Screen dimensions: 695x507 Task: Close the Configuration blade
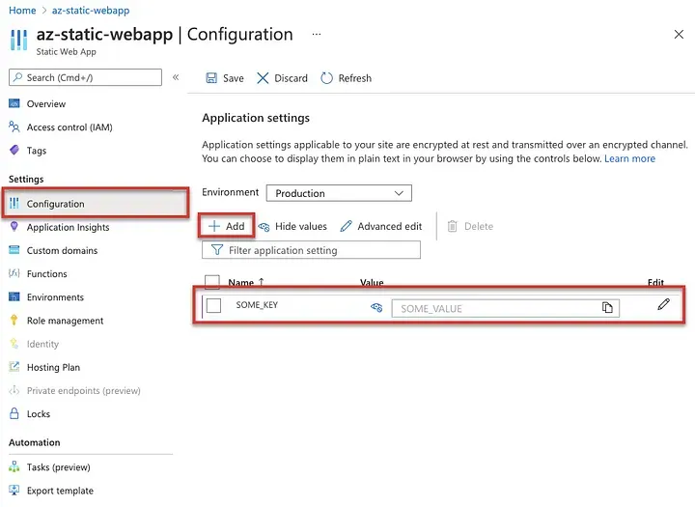(x=679, y=34)
